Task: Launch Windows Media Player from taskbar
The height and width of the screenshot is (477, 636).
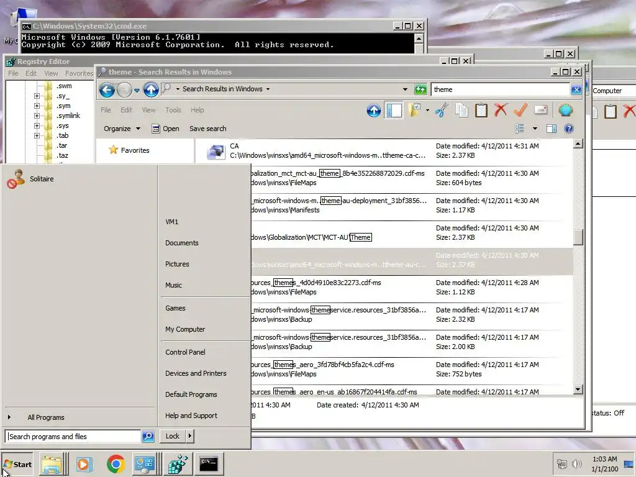Action: pos(84,464)
